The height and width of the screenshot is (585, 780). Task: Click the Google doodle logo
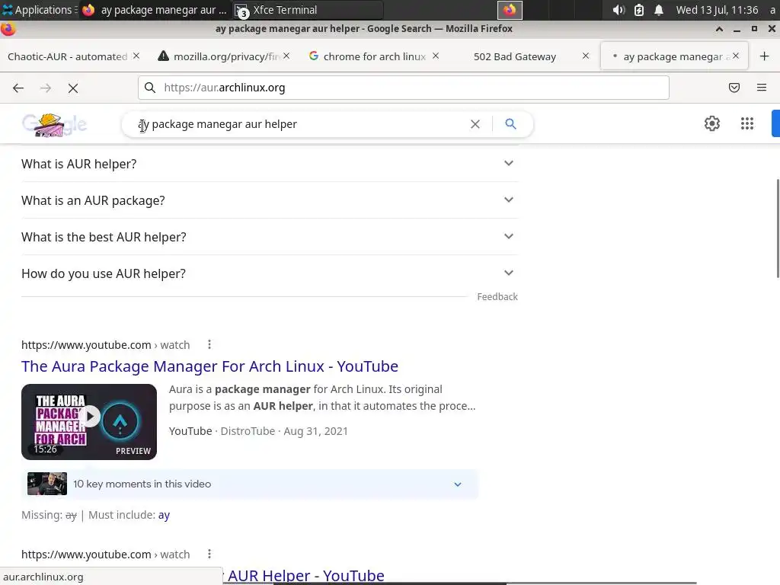pos(54,124)
